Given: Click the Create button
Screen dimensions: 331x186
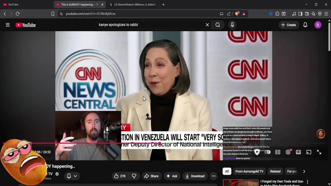Looking at the screenshot, I should coord(288,25).
